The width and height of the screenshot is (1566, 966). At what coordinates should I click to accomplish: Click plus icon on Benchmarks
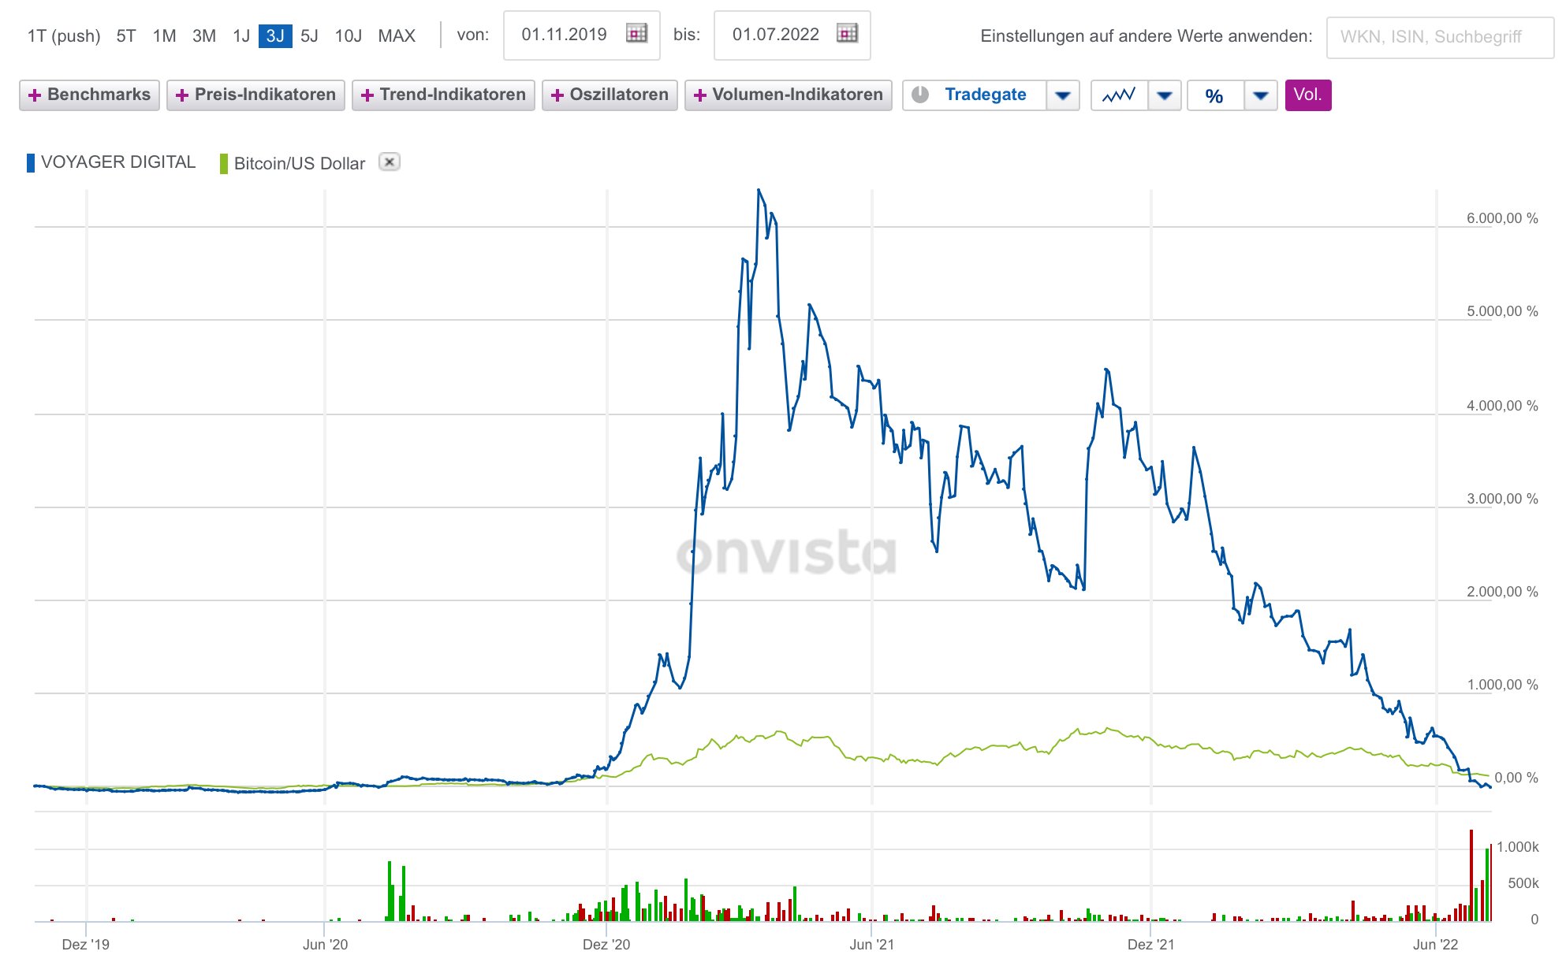(x=34, y=95)
